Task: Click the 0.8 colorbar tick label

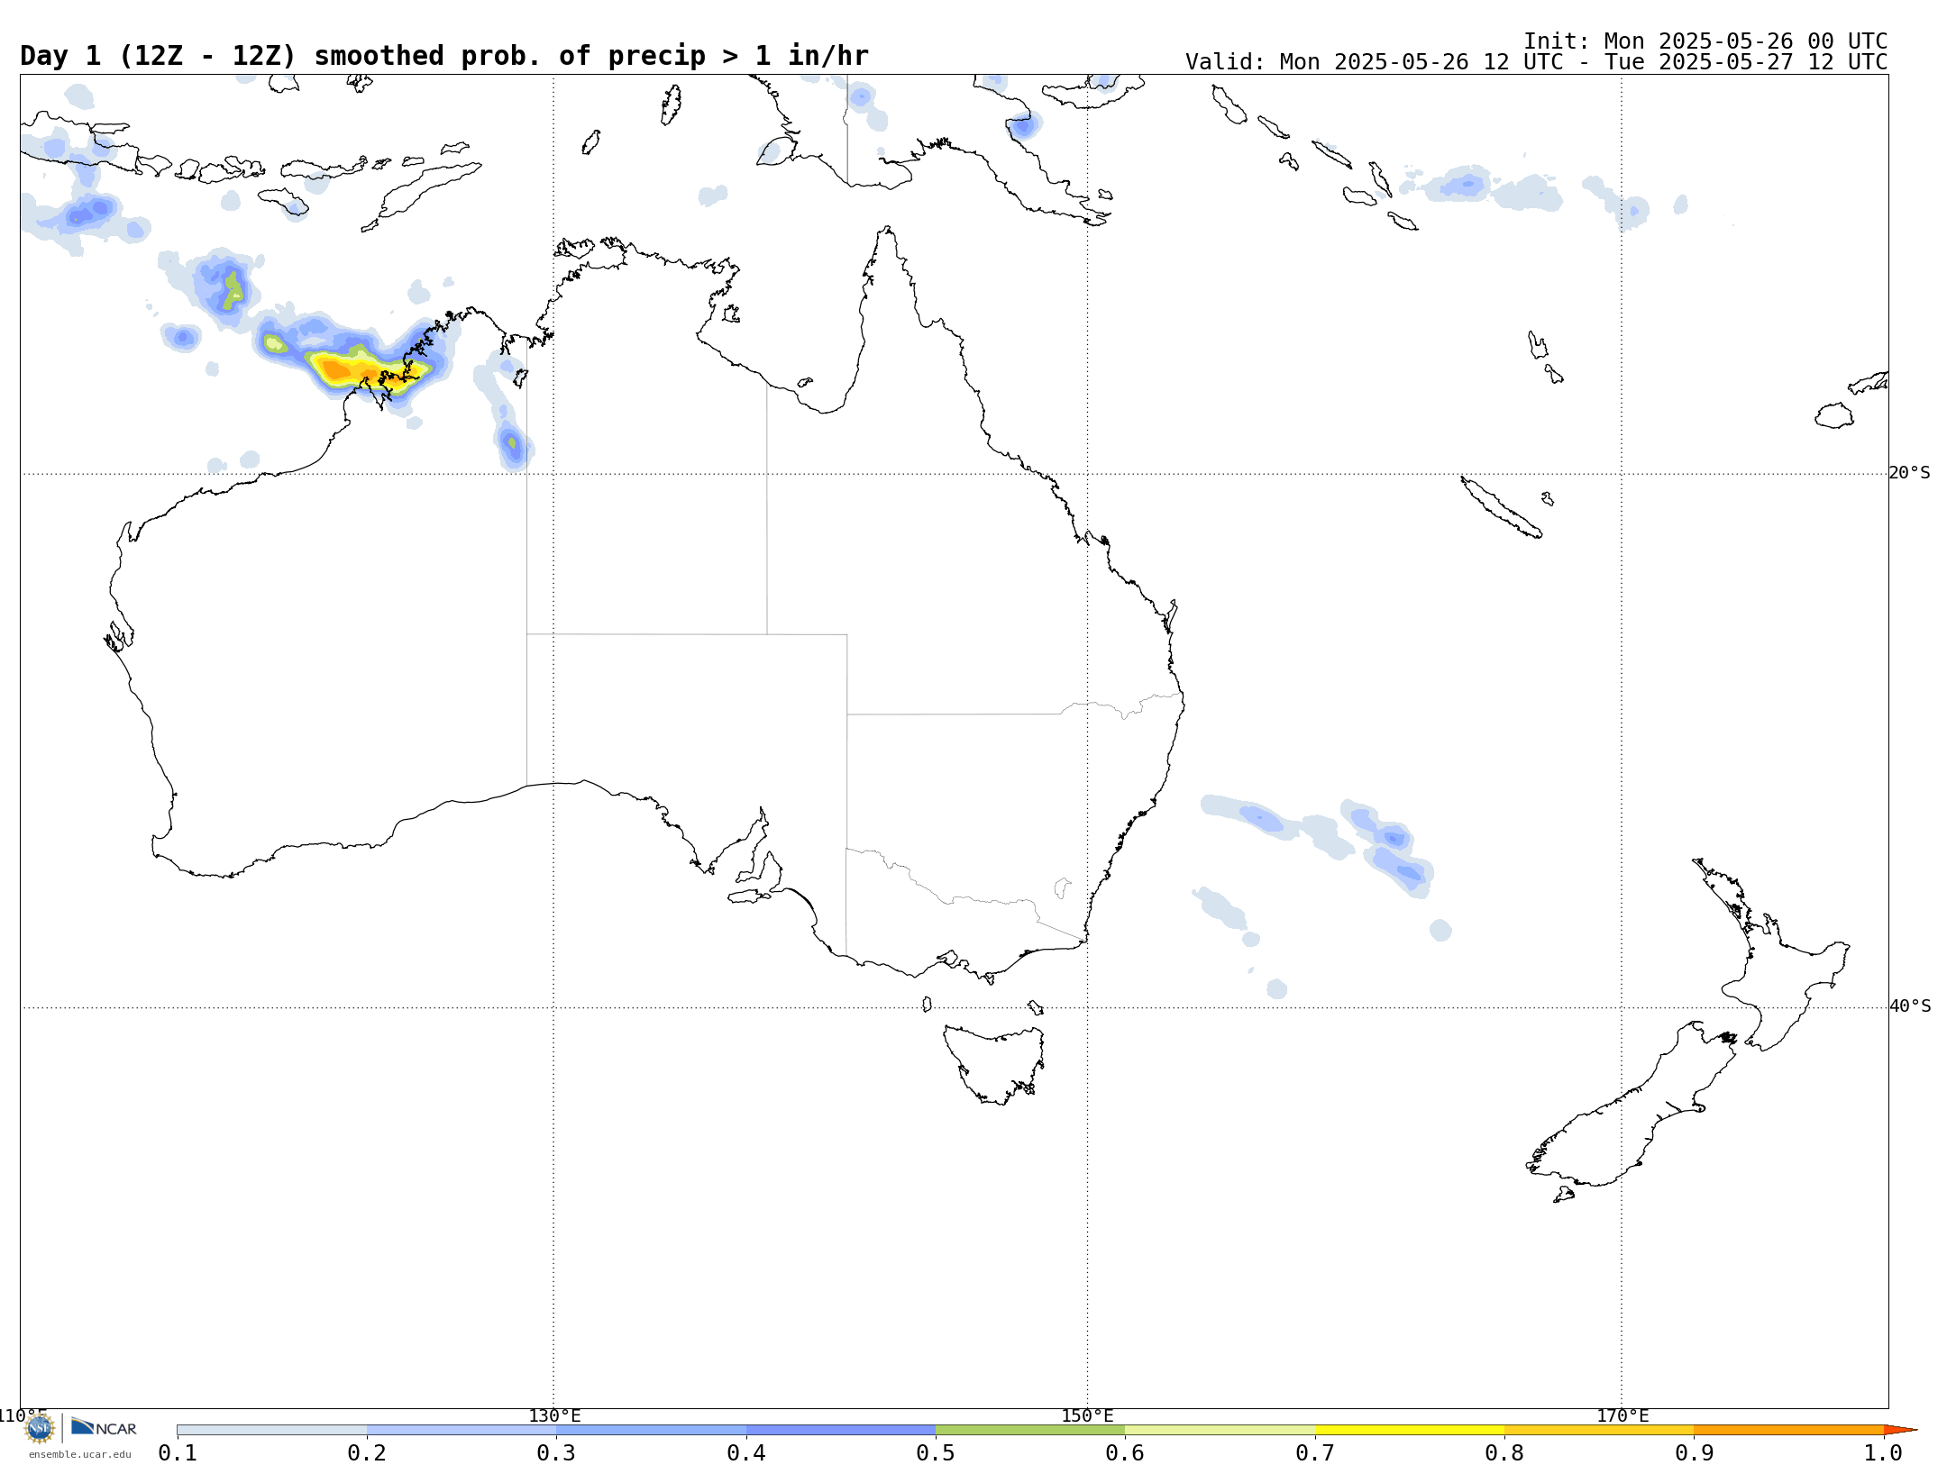Action: [x=1504, y=1452]
